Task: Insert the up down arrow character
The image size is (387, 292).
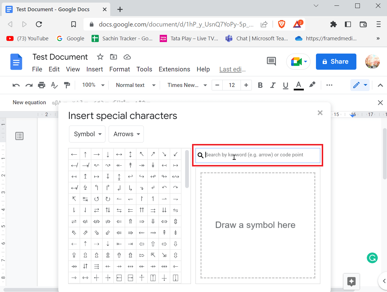Action: click(x=130, y=154)
